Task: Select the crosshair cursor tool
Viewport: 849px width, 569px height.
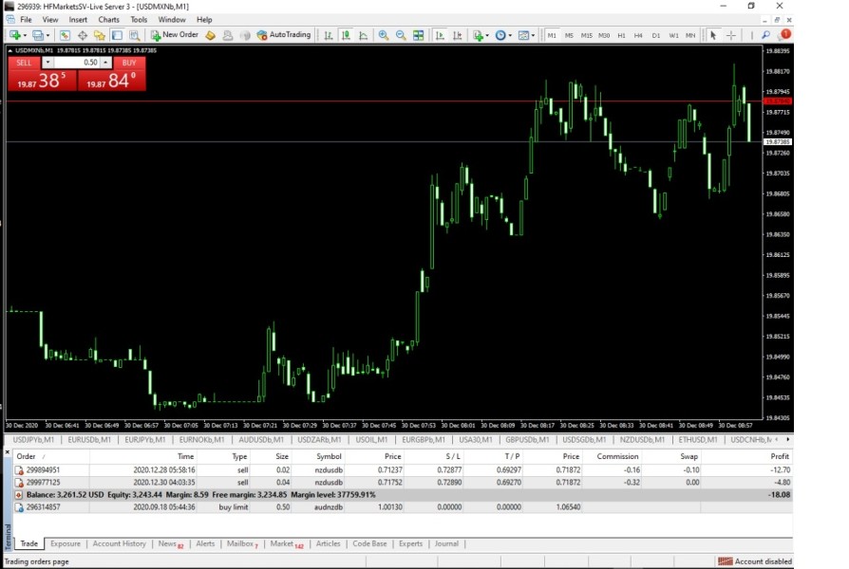Action: 730,35
